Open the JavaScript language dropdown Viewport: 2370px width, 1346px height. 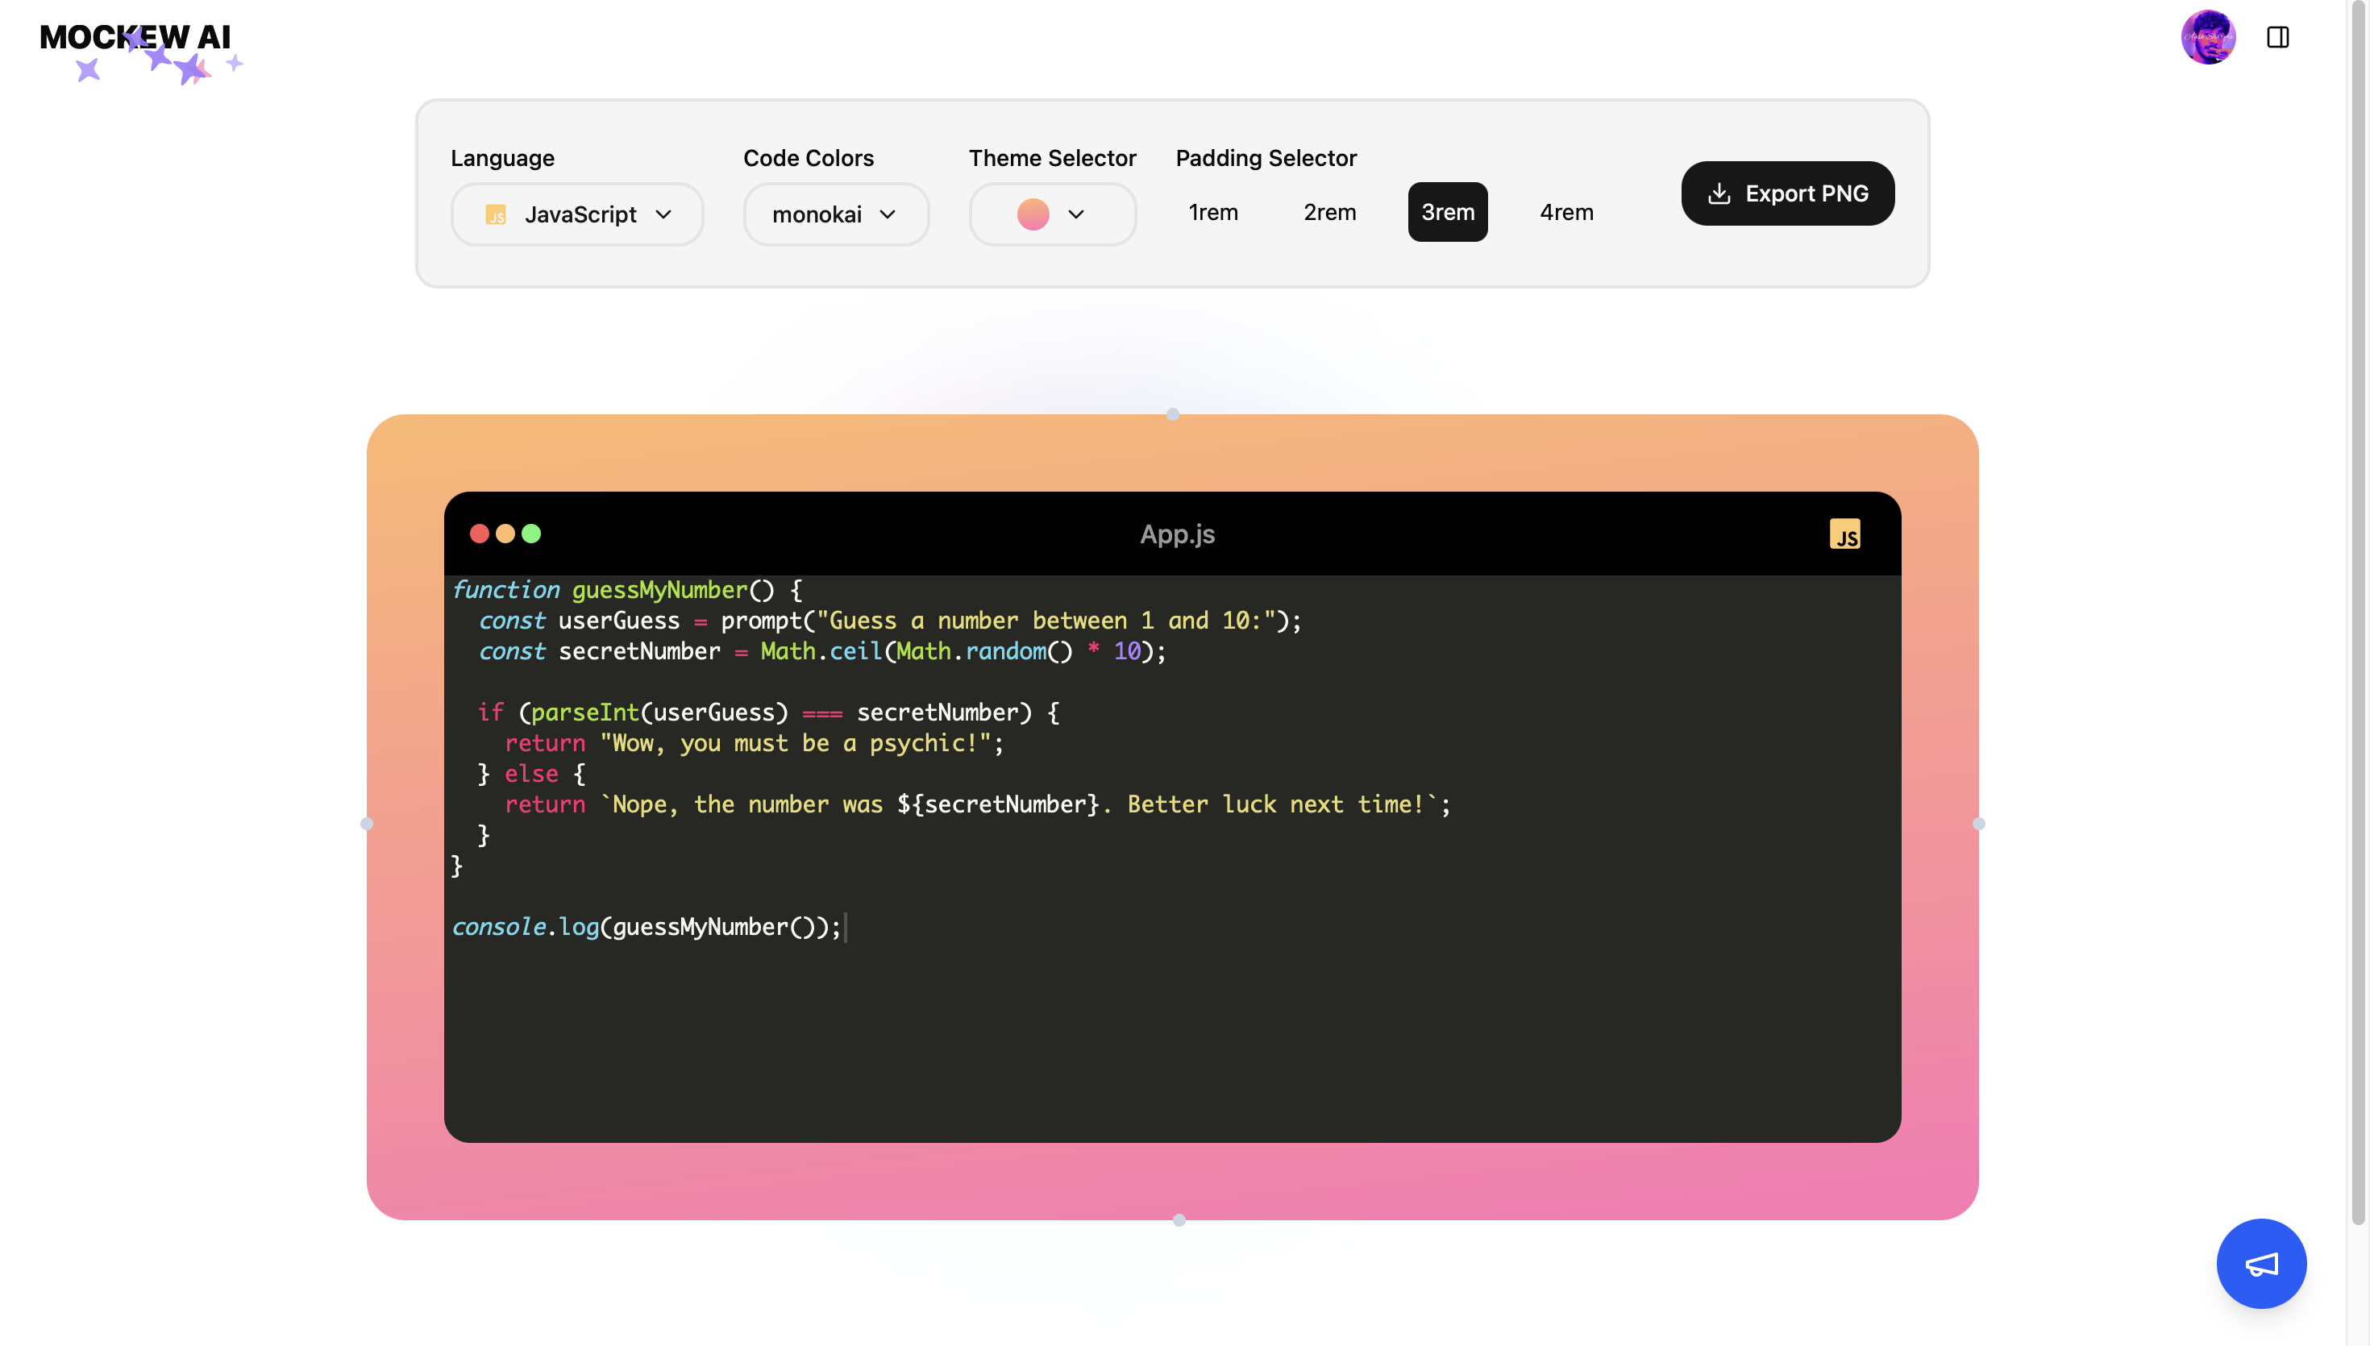[577, 214]
